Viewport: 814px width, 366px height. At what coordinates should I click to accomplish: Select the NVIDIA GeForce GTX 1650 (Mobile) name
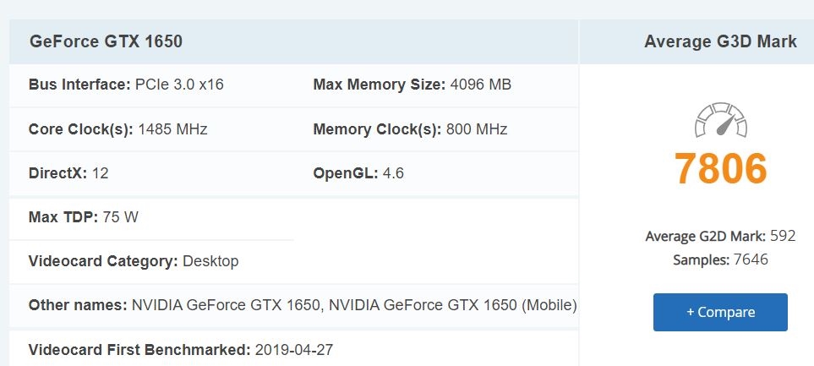click(480, 305)
